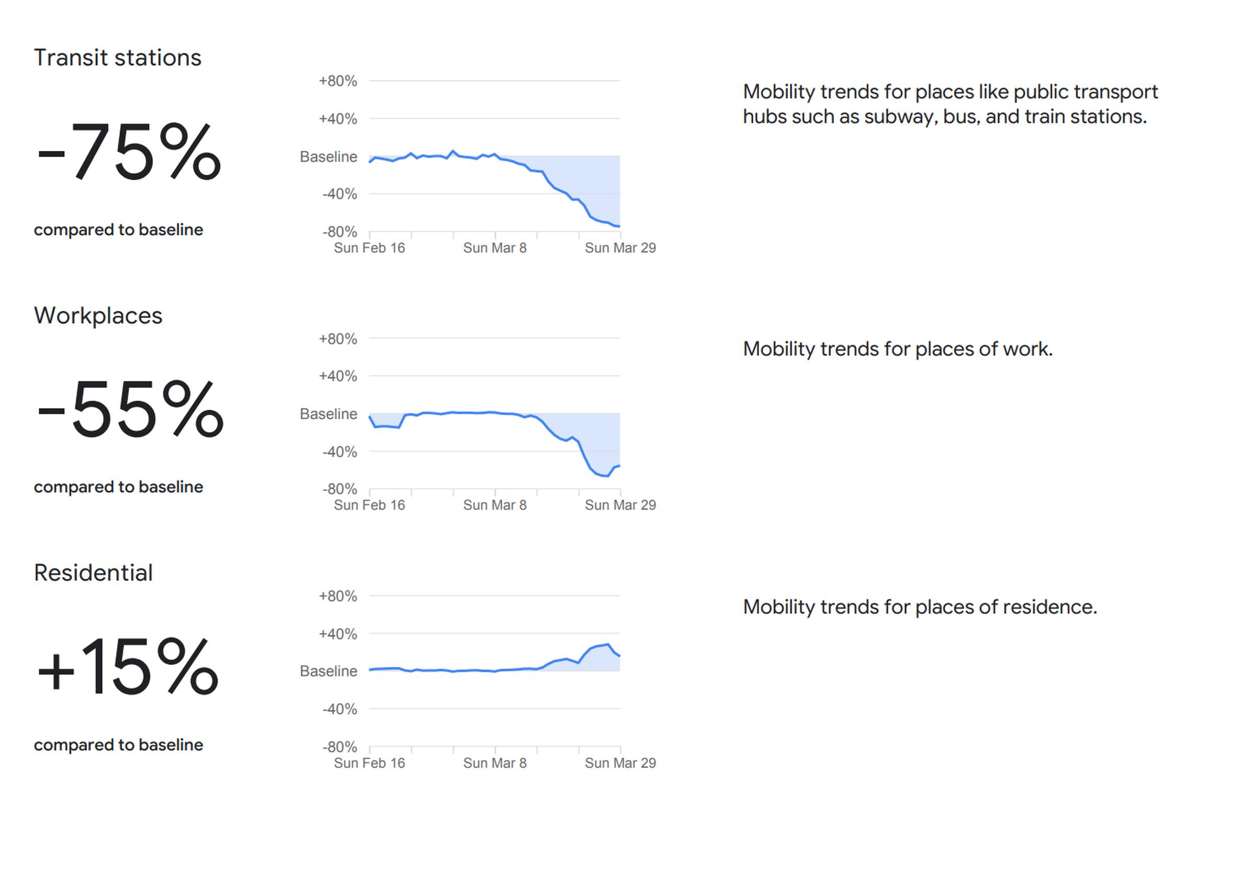
Task: Click the workplaces chart's Sun Mar 29 label
Action: coord(620,505)
